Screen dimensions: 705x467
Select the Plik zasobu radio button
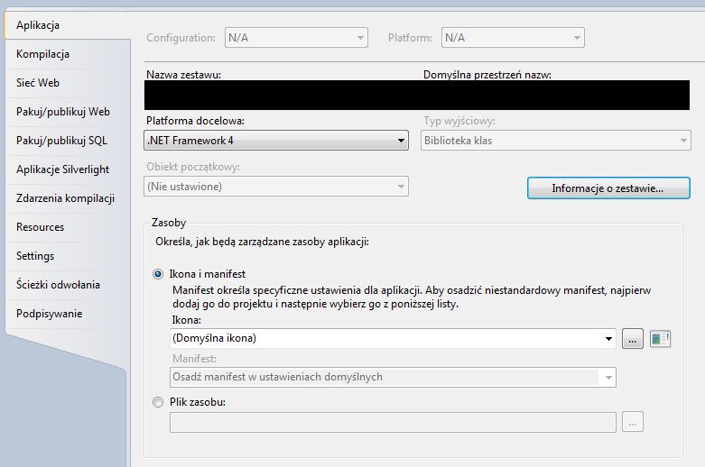pos(158,402)
